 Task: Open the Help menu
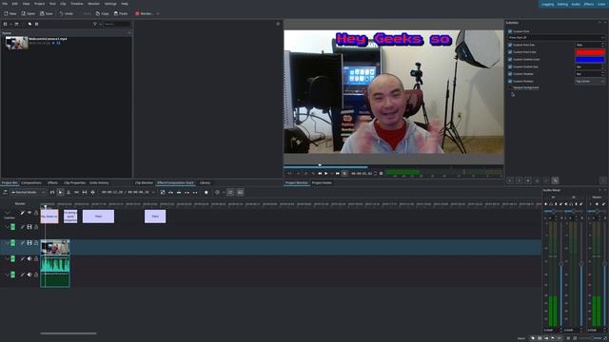[x=125, y=4]
